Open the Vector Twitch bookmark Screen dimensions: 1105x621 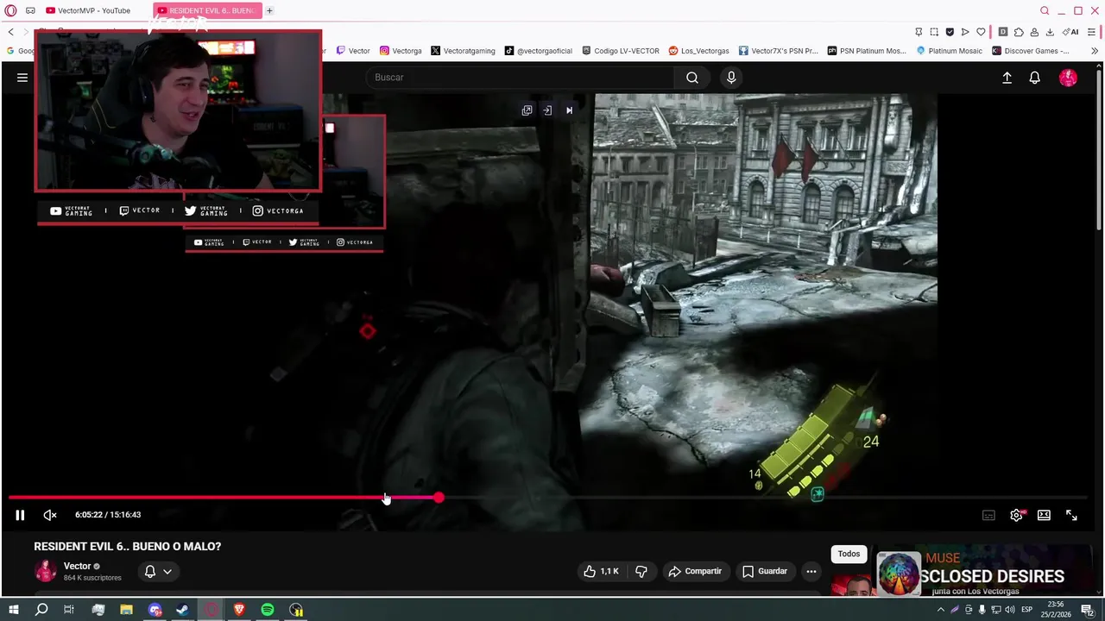(353, 51)
